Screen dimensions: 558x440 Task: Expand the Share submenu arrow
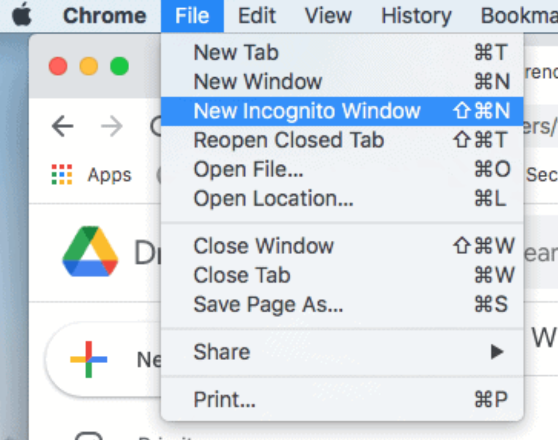tap(497, 351)
